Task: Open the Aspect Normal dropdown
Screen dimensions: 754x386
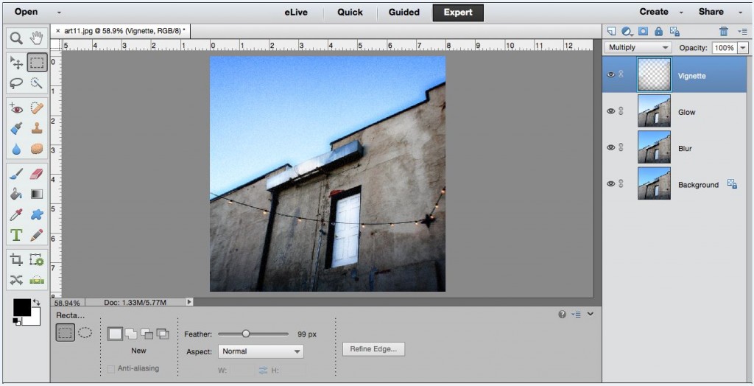Action: [x=261, y=351]
